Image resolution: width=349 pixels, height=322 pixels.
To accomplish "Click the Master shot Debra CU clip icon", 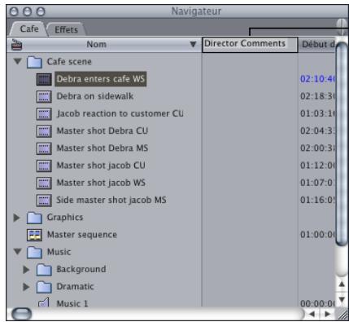I will tap(44, 131).
